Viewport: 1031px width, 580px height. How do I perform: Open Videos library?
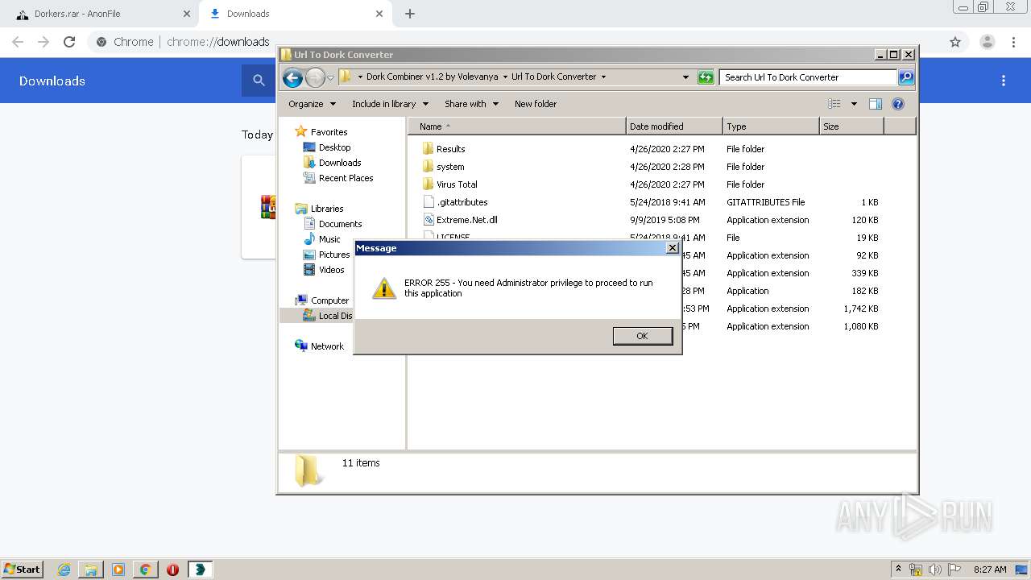pyautogui.click(x=324, y=270)
